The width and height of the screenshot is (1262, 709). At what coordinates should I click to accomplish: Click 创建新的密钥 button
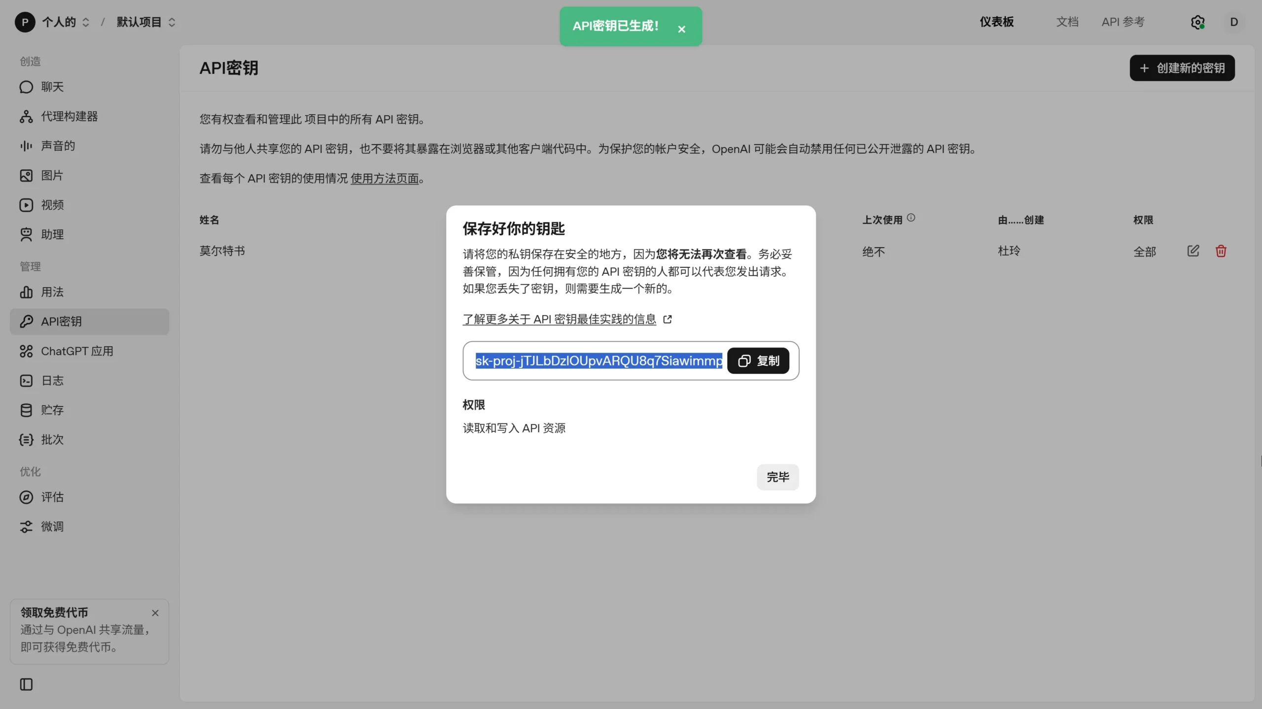[1182, 68]
